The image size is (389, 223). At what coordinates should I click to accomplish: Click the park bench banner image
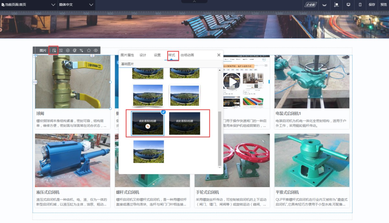pyautogui.click(x=194, y=27)
